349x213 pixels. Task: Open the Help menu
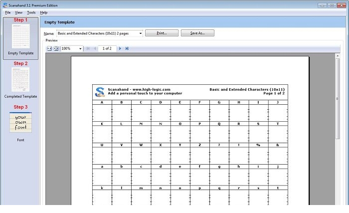coord(44,12)
